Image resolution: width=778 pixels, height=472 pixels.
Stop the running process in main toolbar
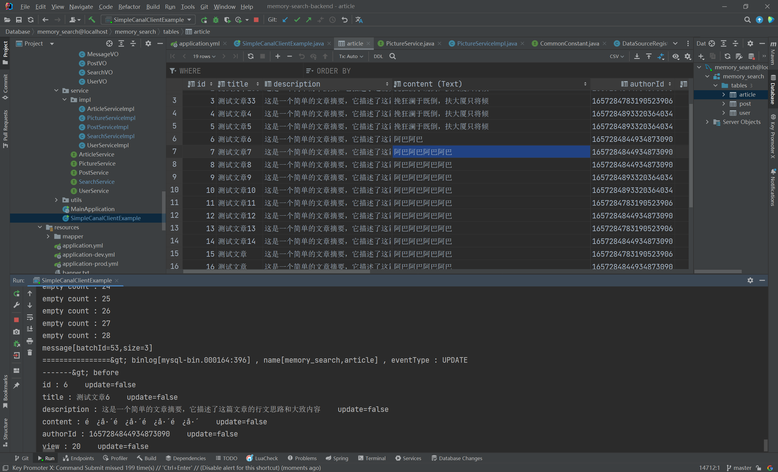(256, 20)
